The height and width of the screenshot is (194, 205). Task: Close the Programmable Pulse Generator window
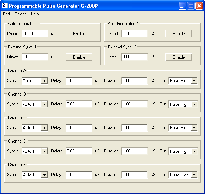tap(199, 6)
